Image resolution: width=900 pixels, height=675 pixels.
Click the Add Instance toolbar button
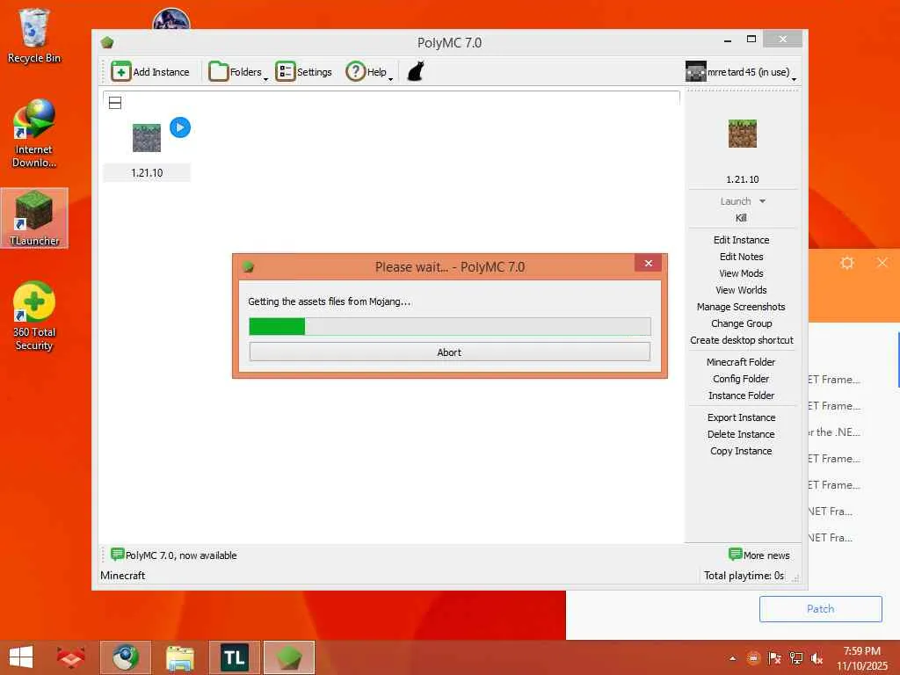click(x=150, y=72)
